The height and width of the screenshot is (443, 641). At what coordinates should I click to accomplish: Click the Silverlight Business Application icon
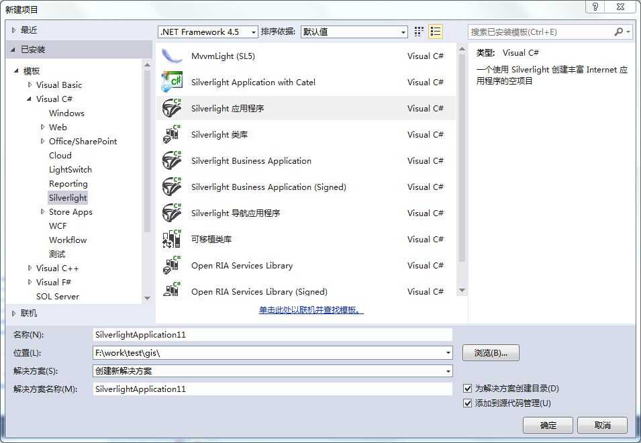pos(172,160)
